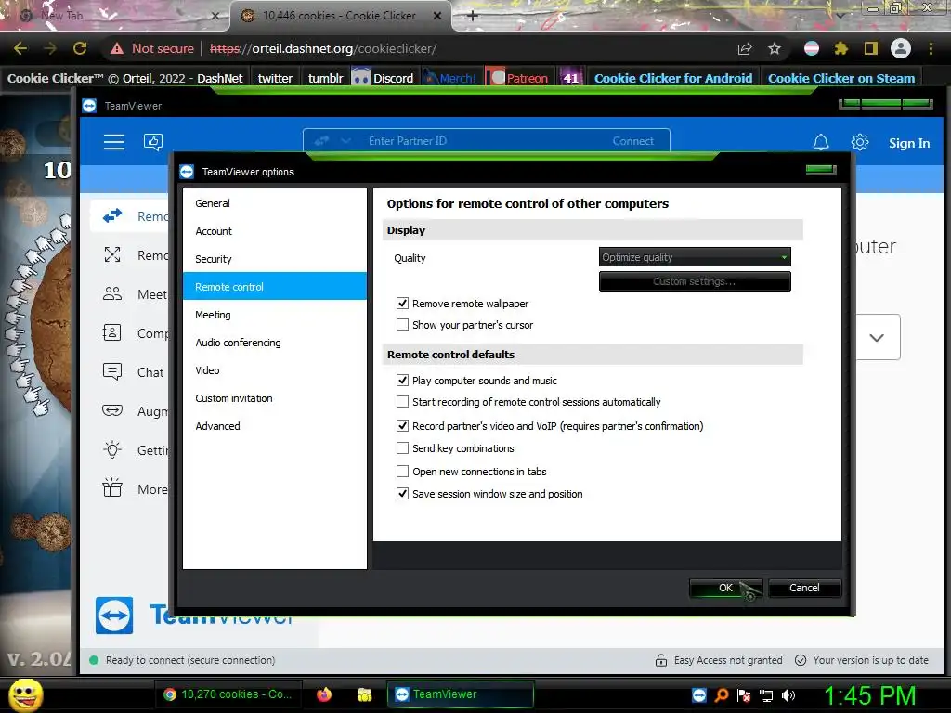Share this page icon in address bar
This screenshot has width=951, height=713.
click(x=745, y=48)
